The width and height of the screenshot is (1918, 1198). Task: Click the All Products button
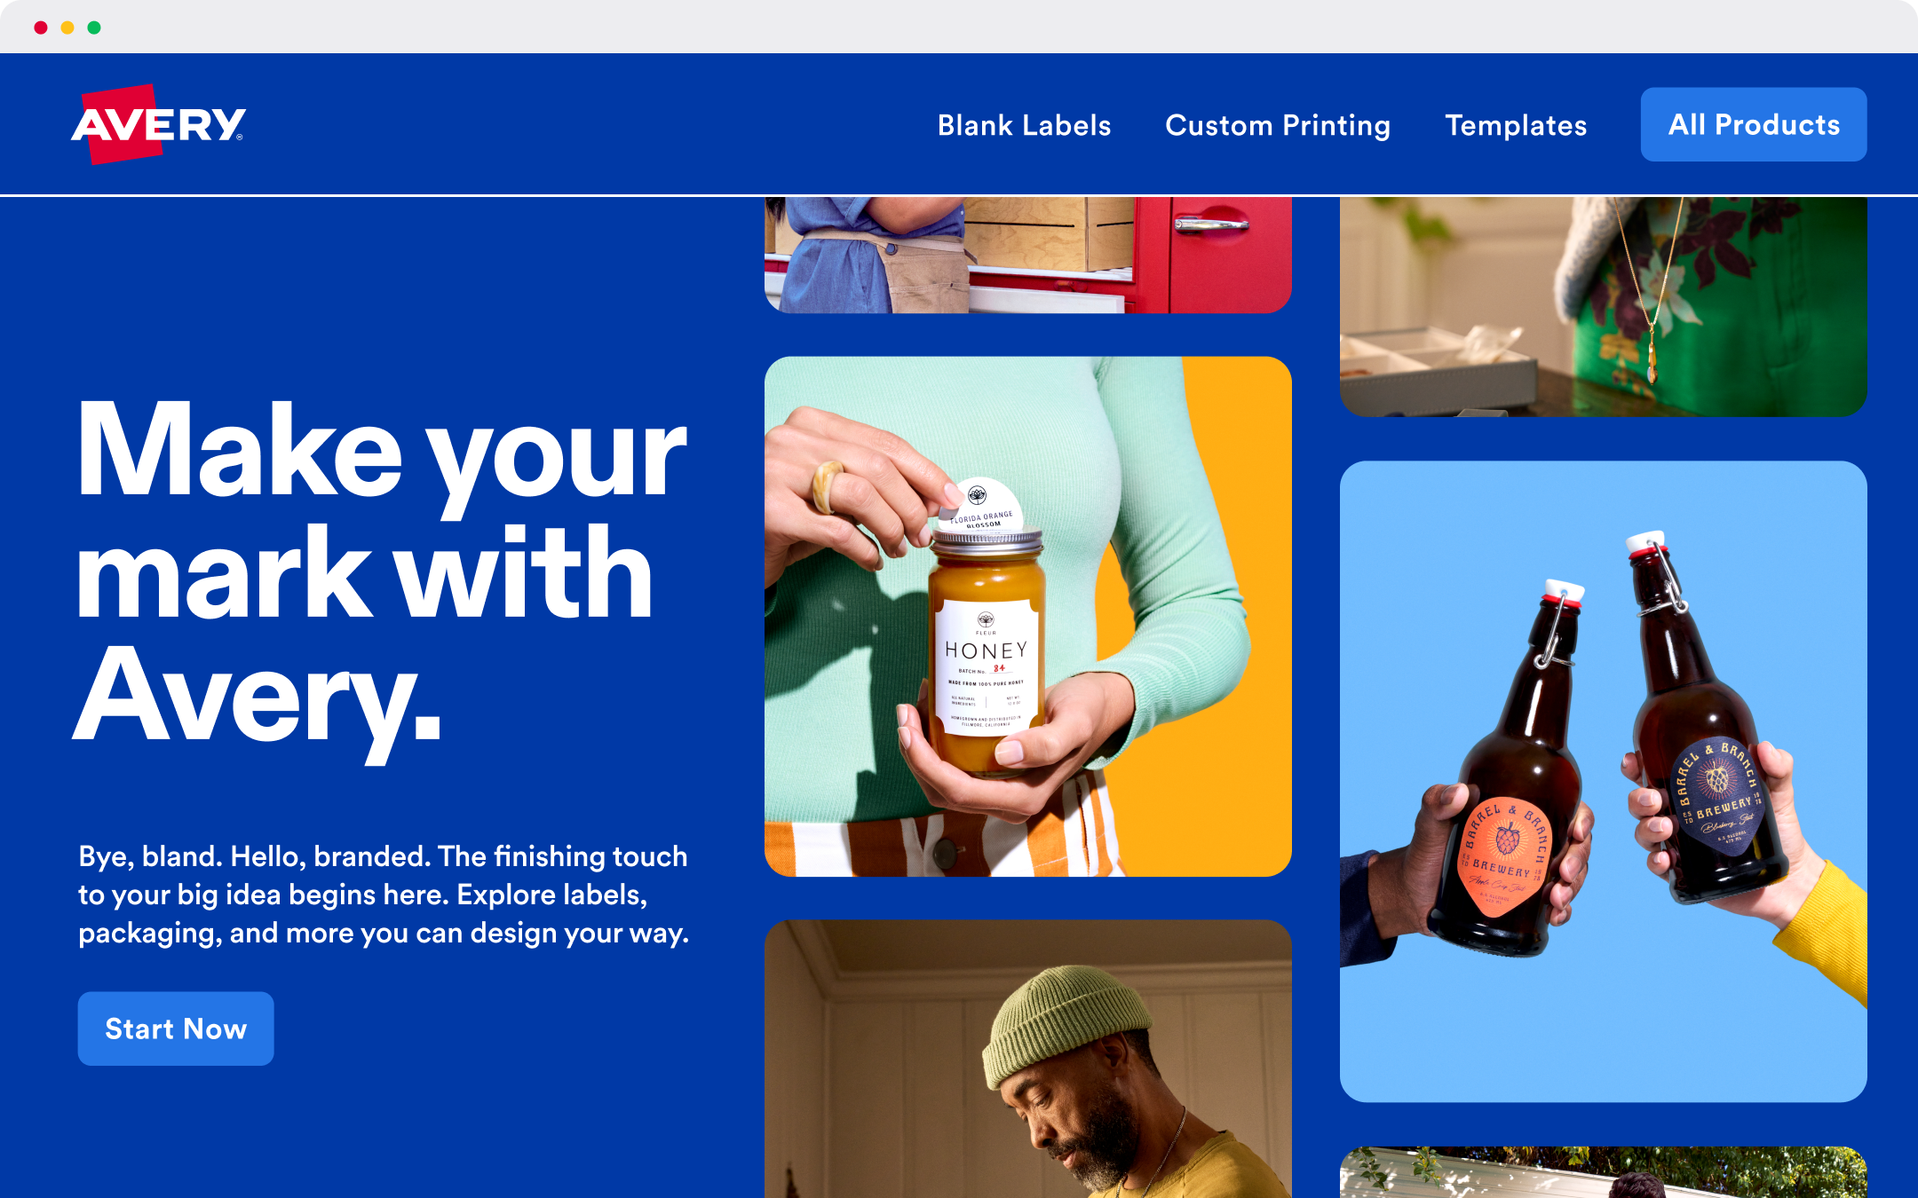pos(1754,124)
